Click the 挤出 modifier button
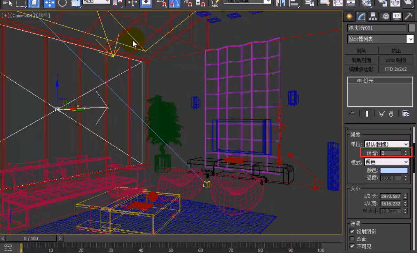Screen dimensions: 417x253 click(x=396, y=51)
